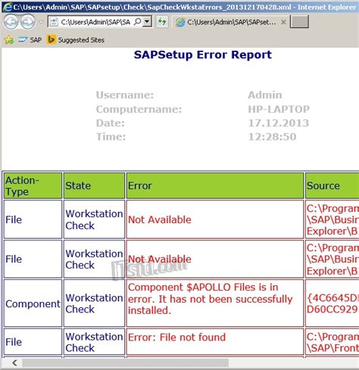Click the horizontal scrollbar left arrow
Image resolution: width=359 pixels, height=370 pixels.
click(14, 363)
